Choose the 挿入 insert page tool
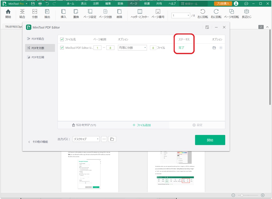This screenshot has height=199, width=272. coord(63,14)
